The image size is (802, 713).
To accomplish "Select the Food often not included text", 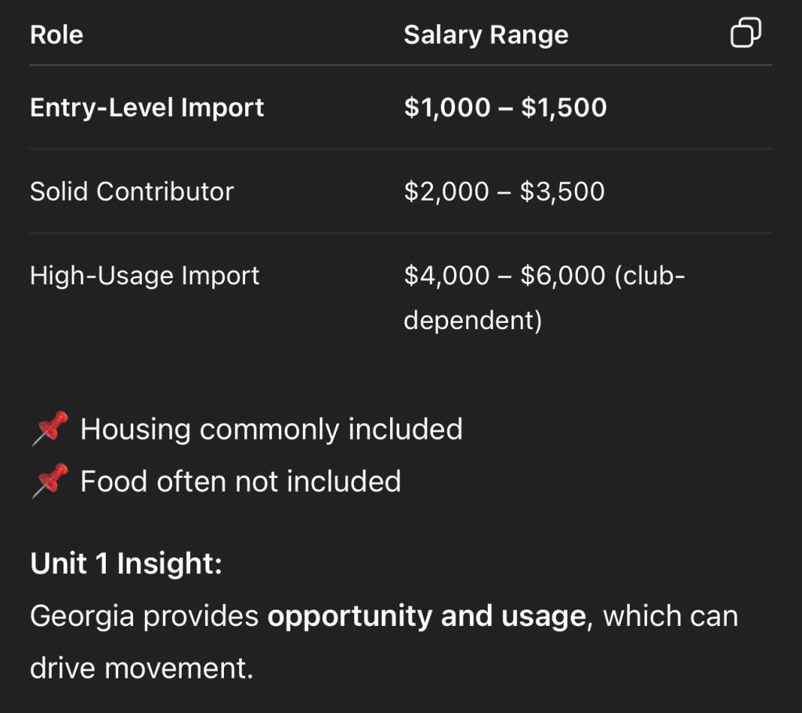I will (240, 481).
